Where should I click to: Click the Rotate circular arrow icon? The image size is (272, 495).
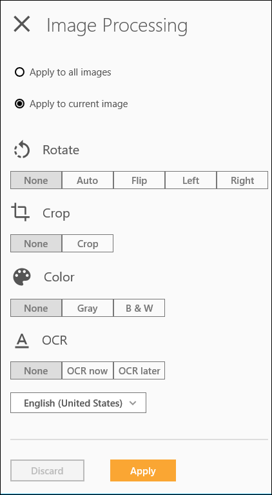pos(22,150)
